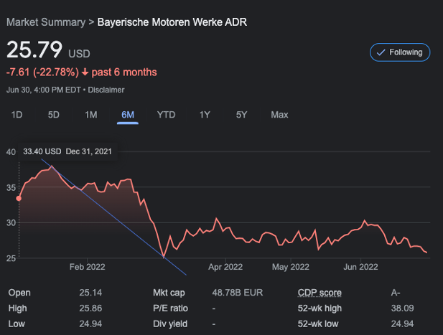Switch to the 5Y chart range
This screenshot has height=335, width=443.
pos(241,115)
